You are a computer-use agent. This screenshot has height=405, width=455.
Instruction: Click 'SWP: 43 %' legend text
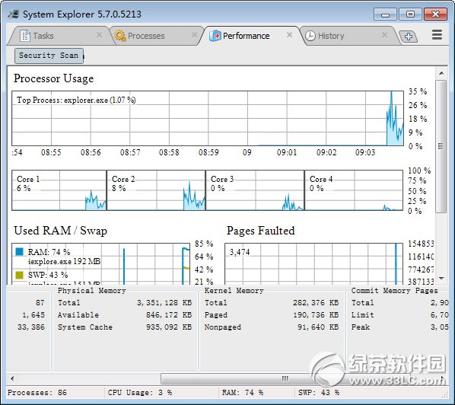coord(48,275)
